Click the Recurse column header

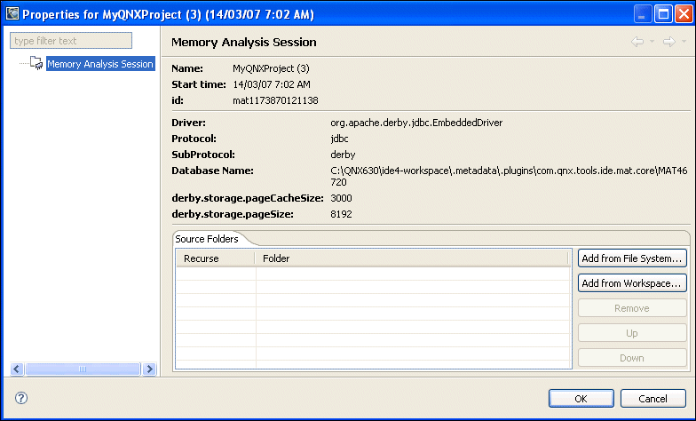(215, 258)
